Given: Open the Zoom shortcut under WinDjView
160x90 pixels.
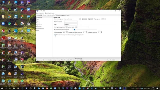Looking at the screenshot, I should click(28, 10).
